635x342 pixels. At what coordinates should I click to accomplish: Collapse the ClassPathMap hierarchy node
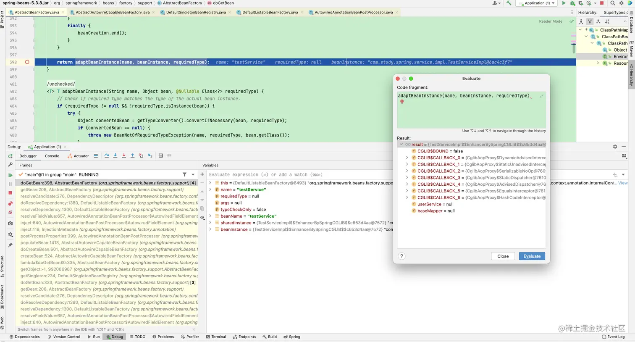tap(580, 30)
